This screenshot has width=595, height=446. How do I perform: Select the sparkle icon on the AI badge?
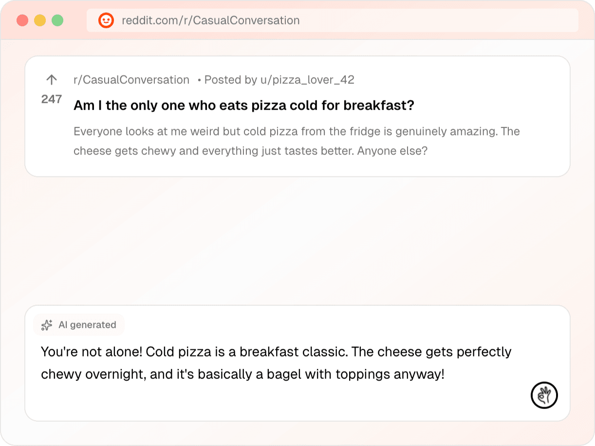(46, 325)
